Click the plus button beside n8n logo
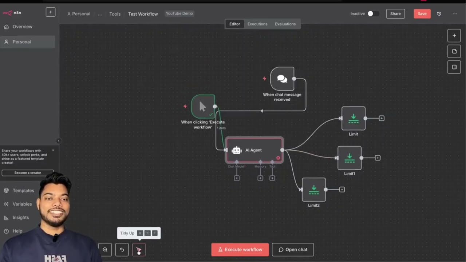The width and height of the screenshot is (466, 262). [51, 12]
